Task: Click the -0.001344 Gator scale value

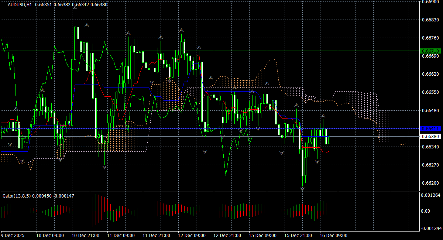Action: (431, 229)
